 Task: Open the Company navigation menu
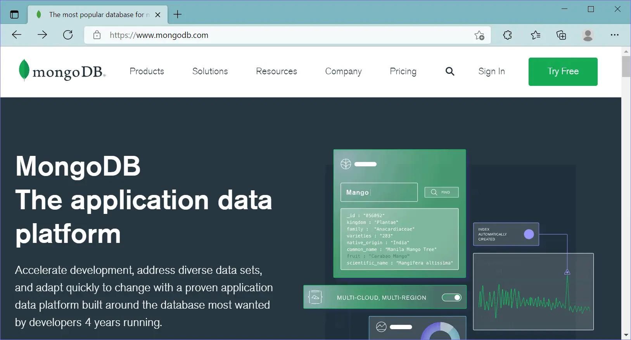pyautogui.click(x=343, y=71)
